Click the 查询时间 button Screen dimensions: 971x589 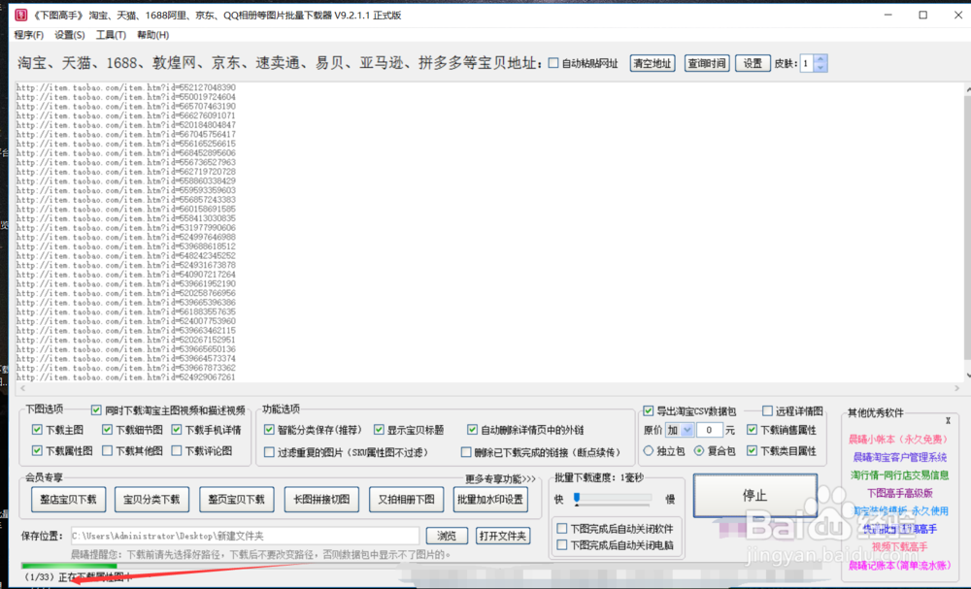707,63
